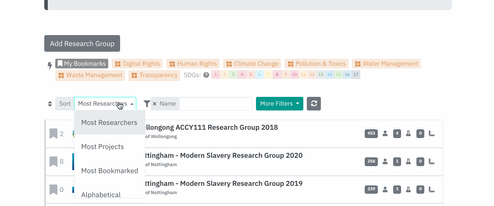Select SDG 17 swatch
Image resolution: width=494 pixels, height=206 pixels.
tap(356, 75)
